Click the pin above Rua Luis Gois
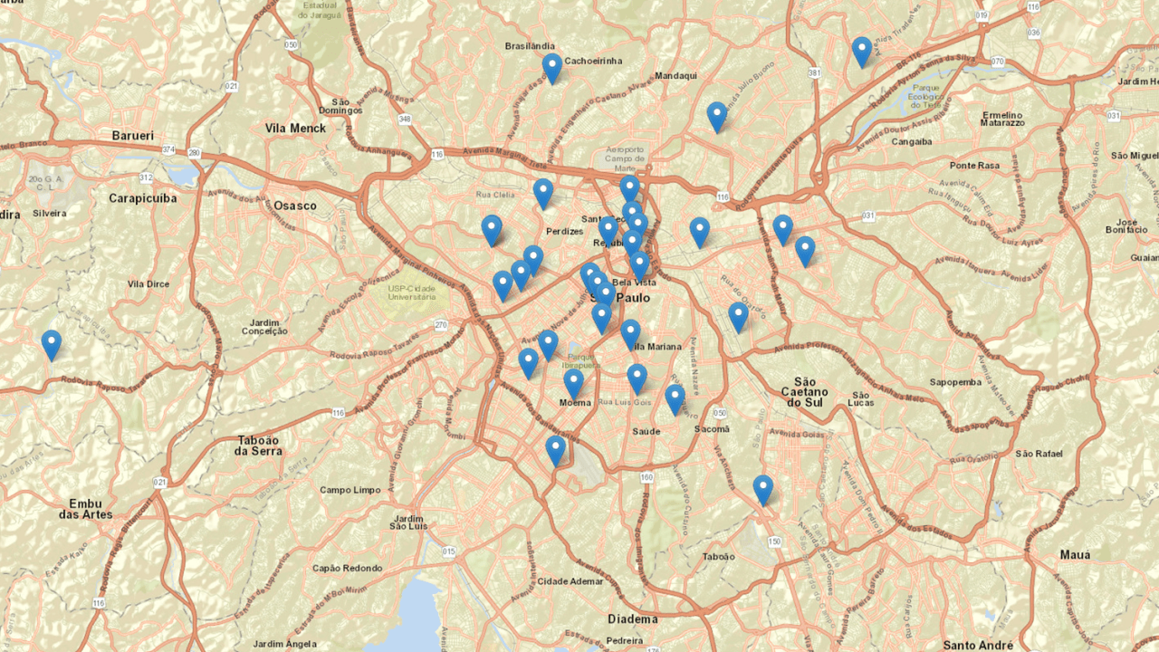 (x=637, y=379)
